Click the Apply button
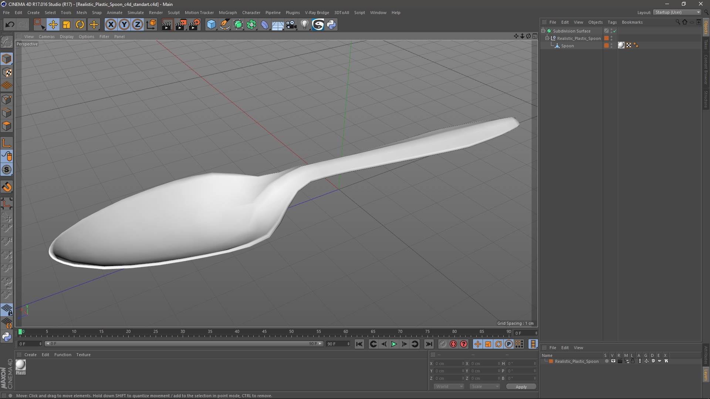Viewport: 710px width, 399px height. tap(521, 387)
